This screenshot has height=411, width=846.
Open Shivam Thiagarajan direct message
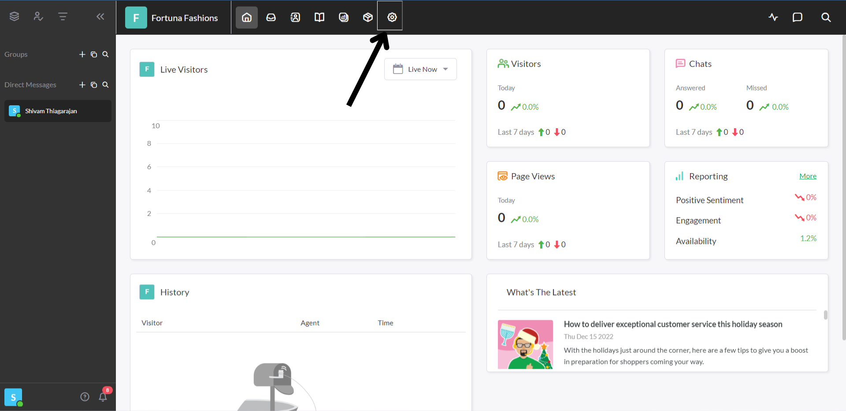point(58,111)
